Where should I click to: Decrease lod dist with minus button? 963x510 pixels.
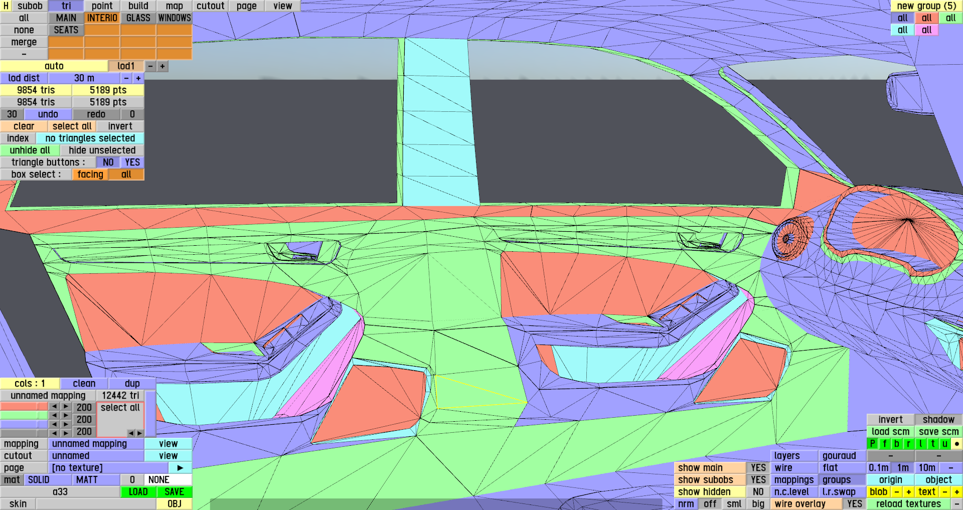[x=126, y=78]
